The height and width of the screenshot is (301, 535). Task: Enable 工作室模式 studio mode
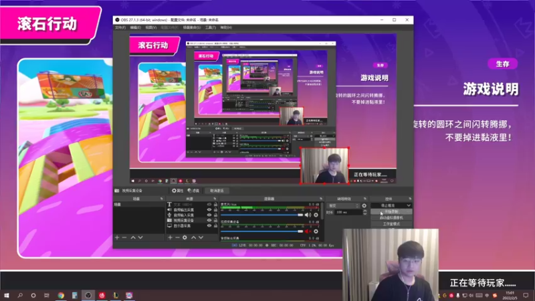(x=391, y=224)
